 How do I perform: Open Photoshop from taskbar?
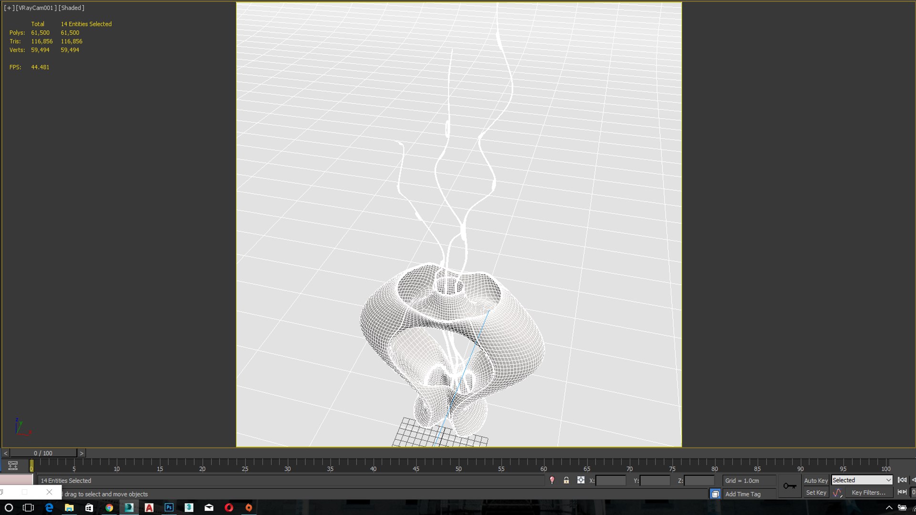(x=169, y=507)
